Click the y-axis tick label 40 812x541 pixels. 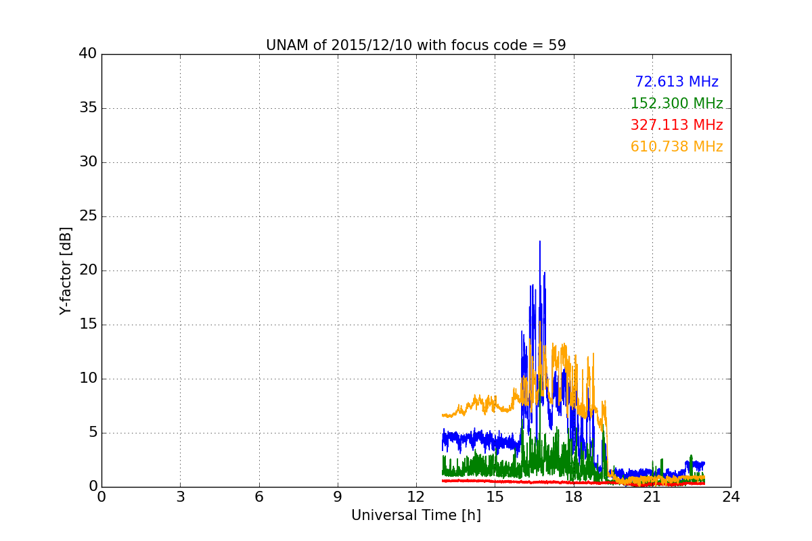coord(88,54)
